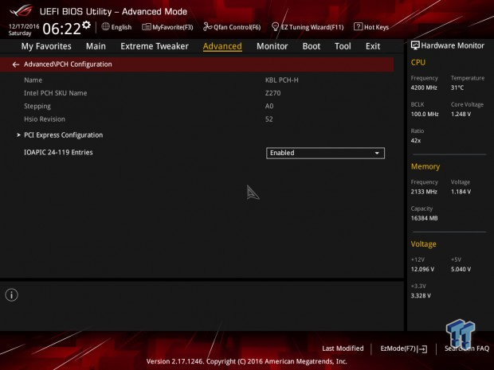Click the ROG logo
The height and width of the screenshot is (370, 494).
pyautogui.click(x=21, y=11)
